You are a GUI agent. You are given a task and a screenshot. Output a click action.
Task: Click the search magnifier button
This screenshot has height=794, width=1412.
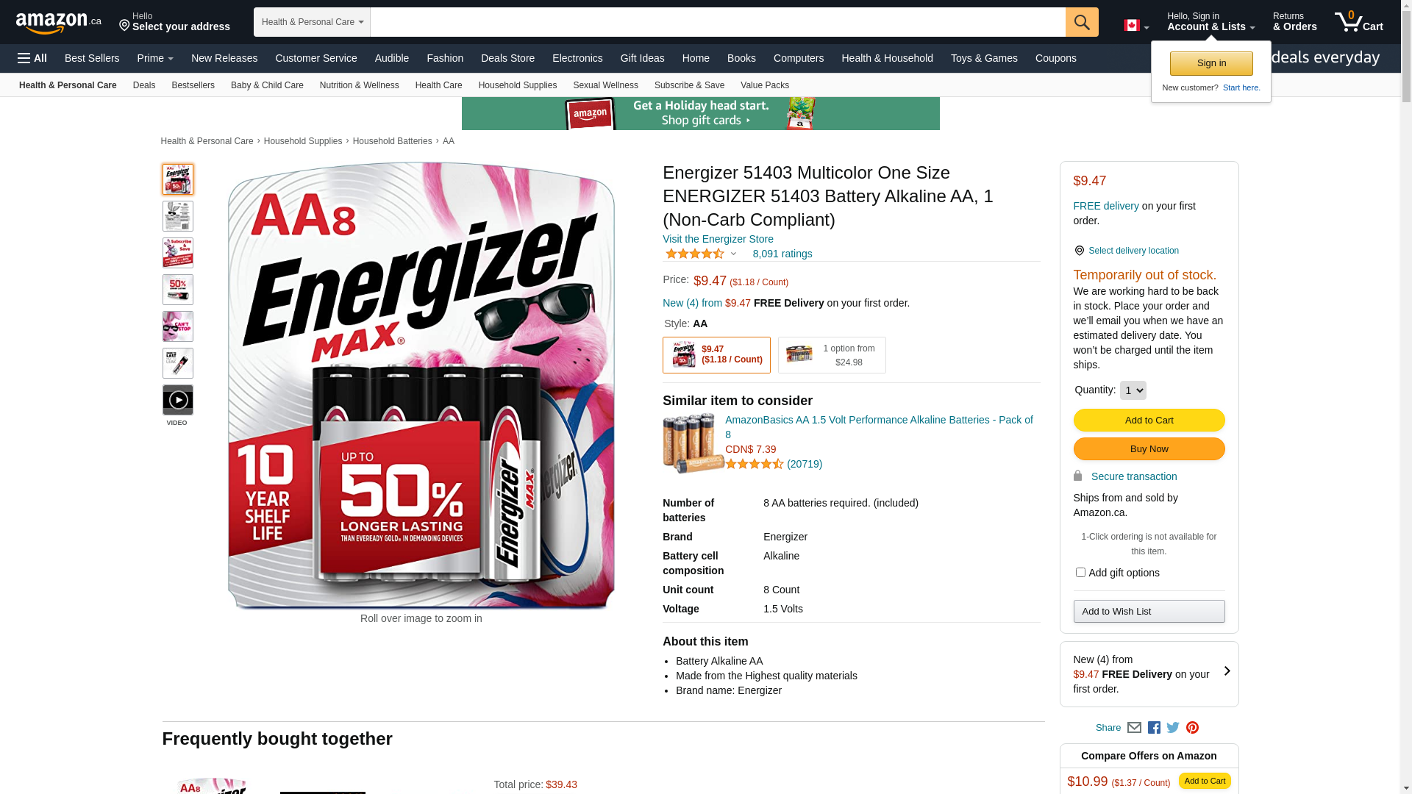coord(1082,22)
